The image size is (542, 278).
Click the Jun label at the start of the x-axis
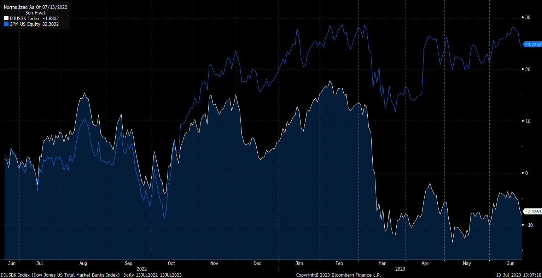pos(12,263)
